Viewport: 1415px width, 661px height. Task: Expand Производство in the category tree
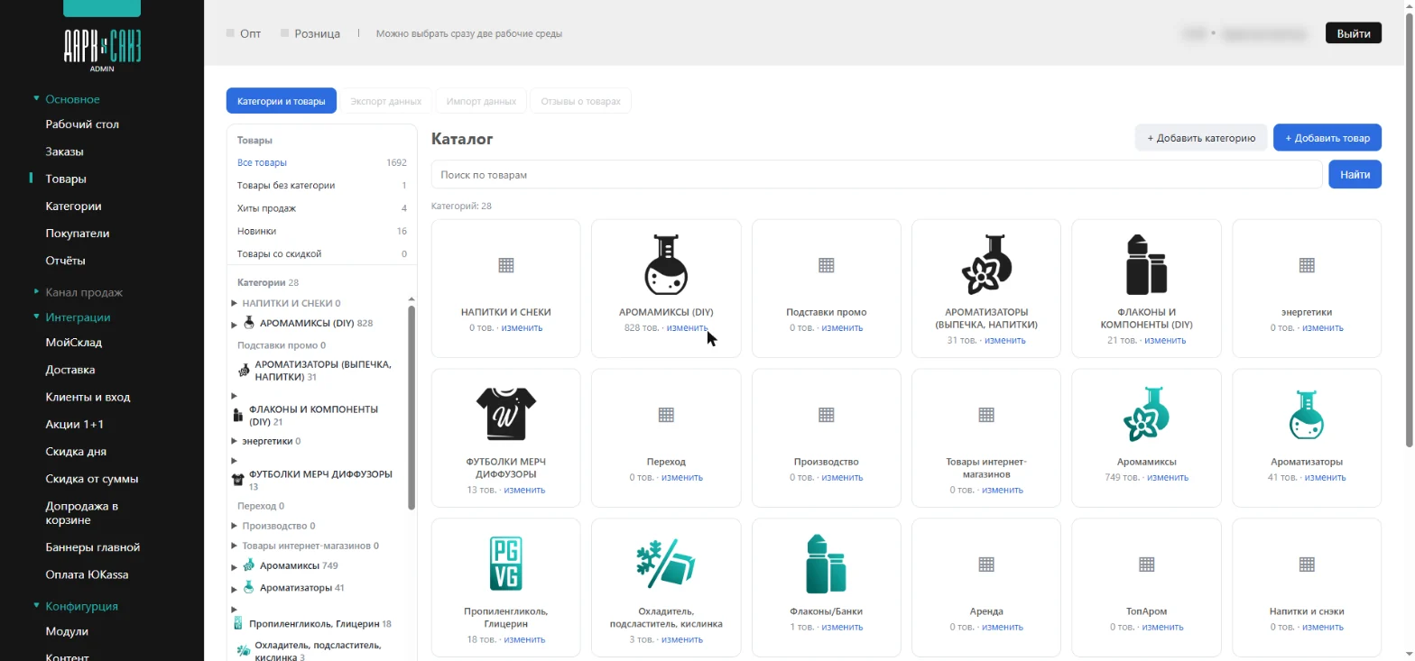pos(235,526)
